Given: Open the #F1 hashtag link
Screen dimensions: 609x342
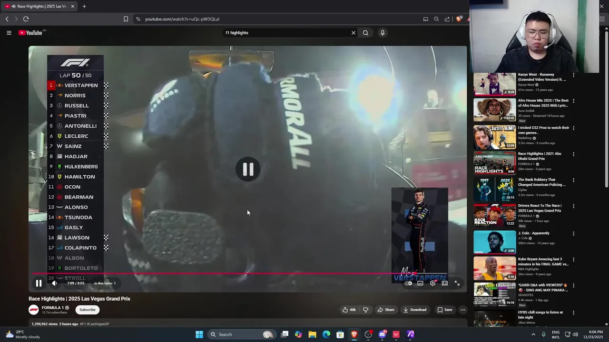Looking at the screenshot, I should point(83,324).
